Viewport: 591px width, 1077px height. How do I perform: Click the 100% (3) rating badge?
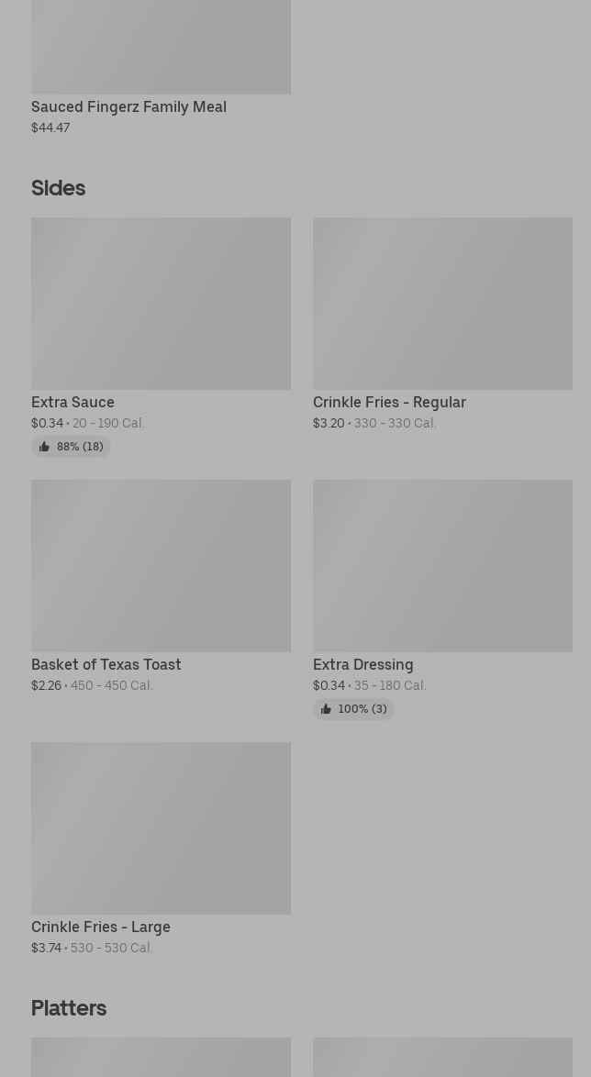click(x=353, y=709)
